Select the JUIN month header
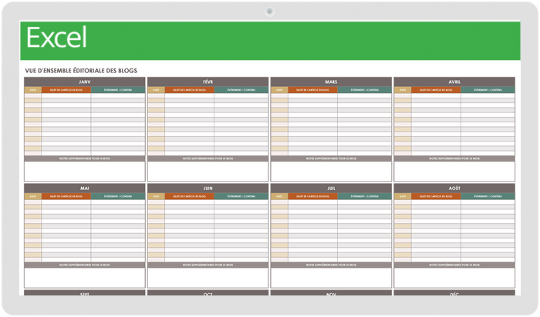This screenshot has width=540, height=317. 208,189
